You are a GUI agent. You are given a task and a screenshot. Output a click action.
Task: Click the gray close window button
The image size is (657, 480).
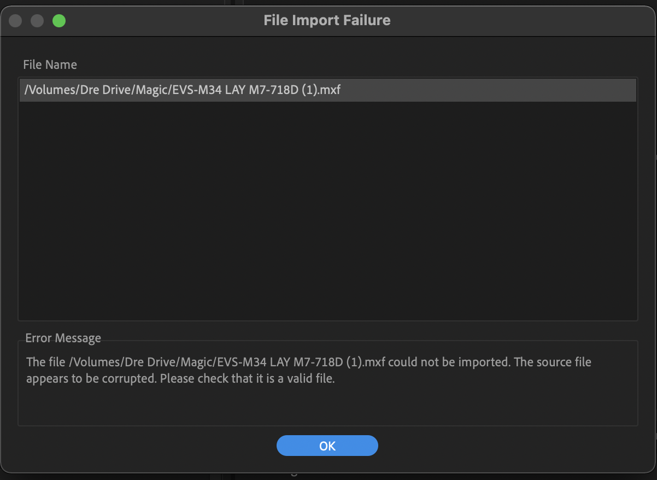pyautogui.click(x=15, y=21)
